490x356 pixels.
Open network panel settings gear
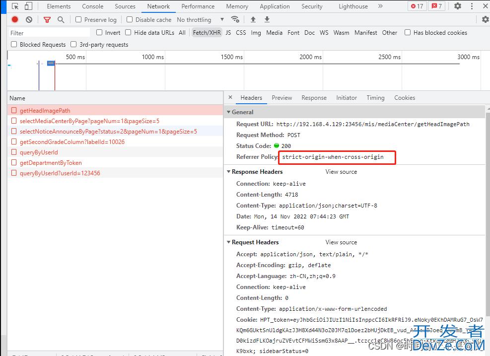coord(485,19)
